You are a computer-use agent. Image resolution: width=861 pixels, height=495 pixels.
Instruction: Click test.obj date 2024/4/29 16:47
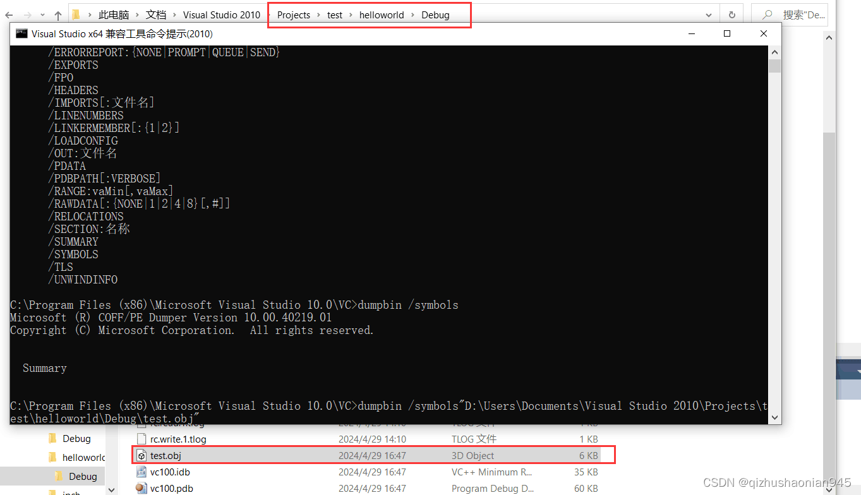pos(372,455)
